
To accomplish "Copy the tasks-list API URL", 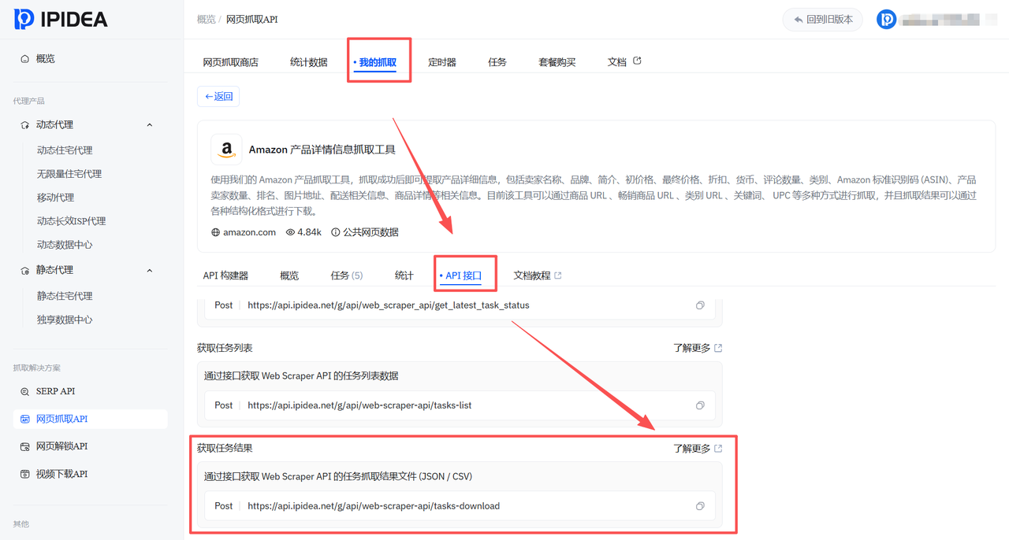I will pyautogui.click(x=700, y=405).
